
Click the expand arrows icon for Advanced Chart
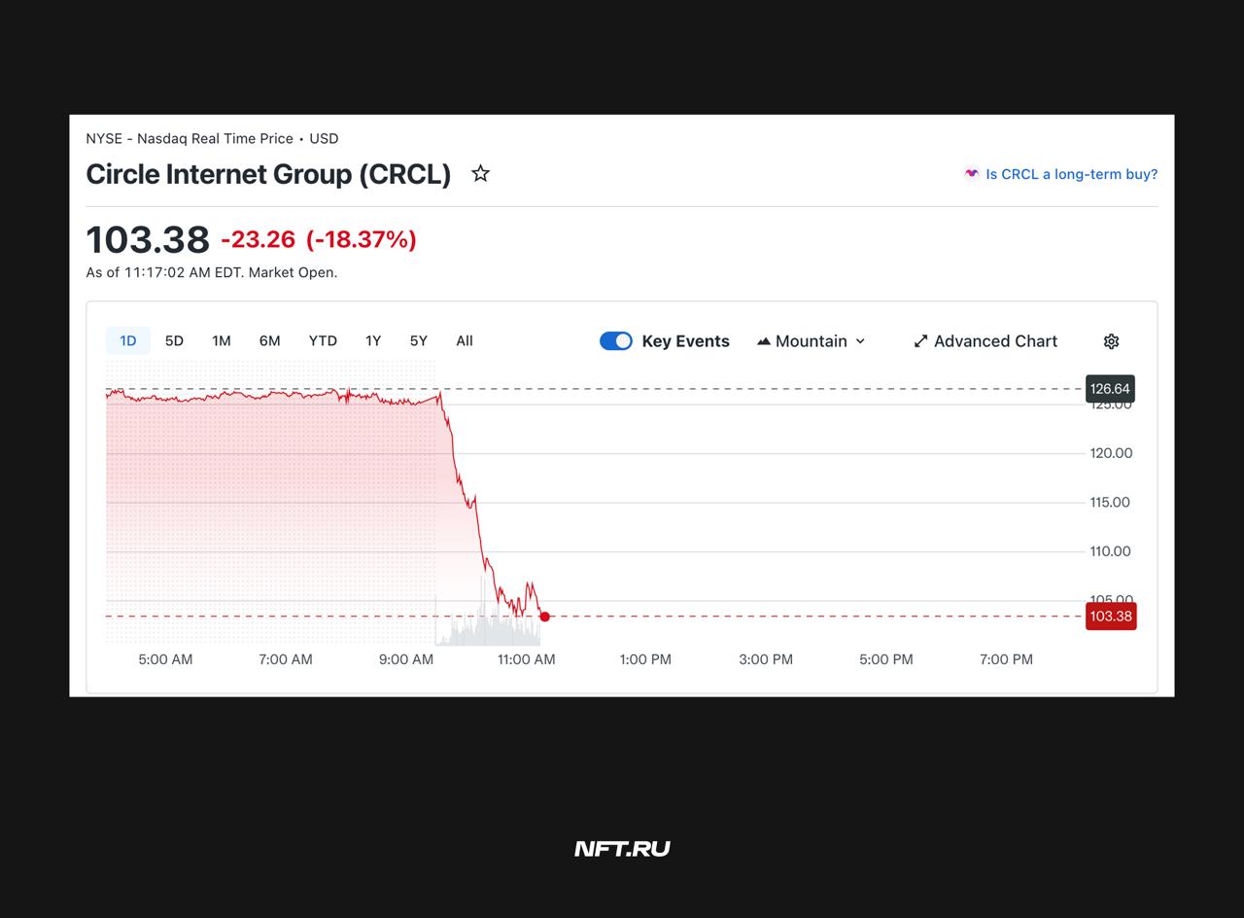920,341
